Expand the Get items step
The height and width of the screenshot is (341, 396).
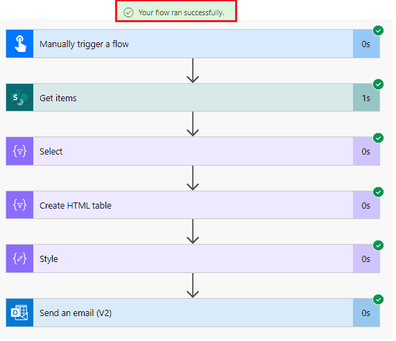click(x=193, y=98)
